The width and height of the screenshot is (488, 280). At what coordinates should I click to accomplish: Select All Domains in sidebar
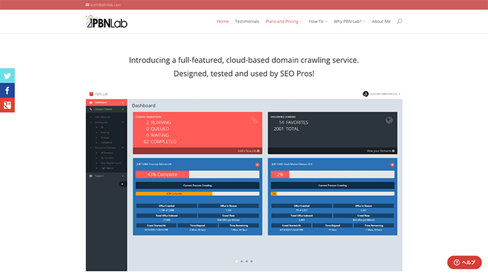(x=107, y=153)
